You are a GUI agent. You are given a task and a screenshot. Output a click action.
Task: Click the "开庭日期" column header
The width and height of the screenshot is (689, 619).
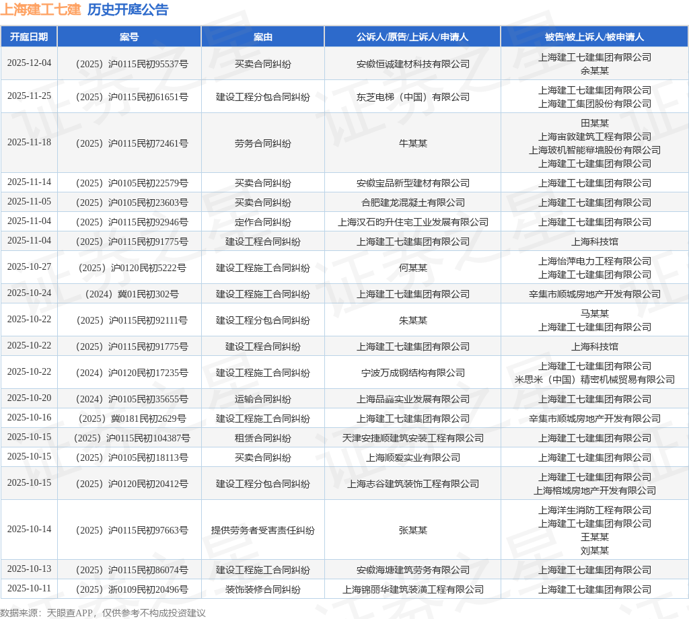tap(30, 36)
